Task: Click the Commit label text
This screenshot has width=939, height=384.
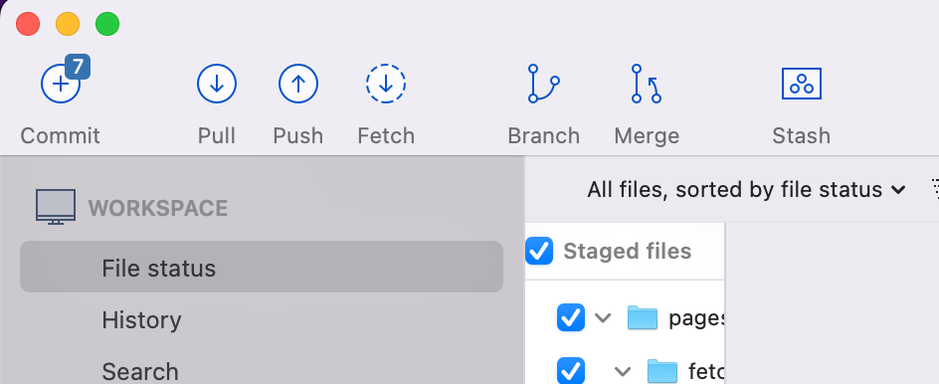Action: pyautogui.click(x=61, y=136)
